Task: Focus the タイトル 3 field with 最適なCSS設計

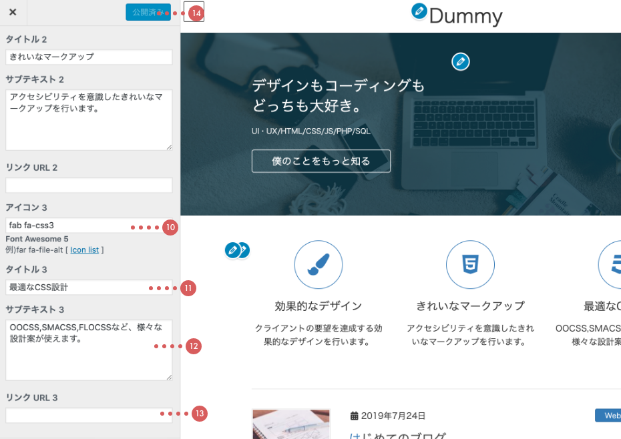Action: pyautogui.click(x=73, y=288)
